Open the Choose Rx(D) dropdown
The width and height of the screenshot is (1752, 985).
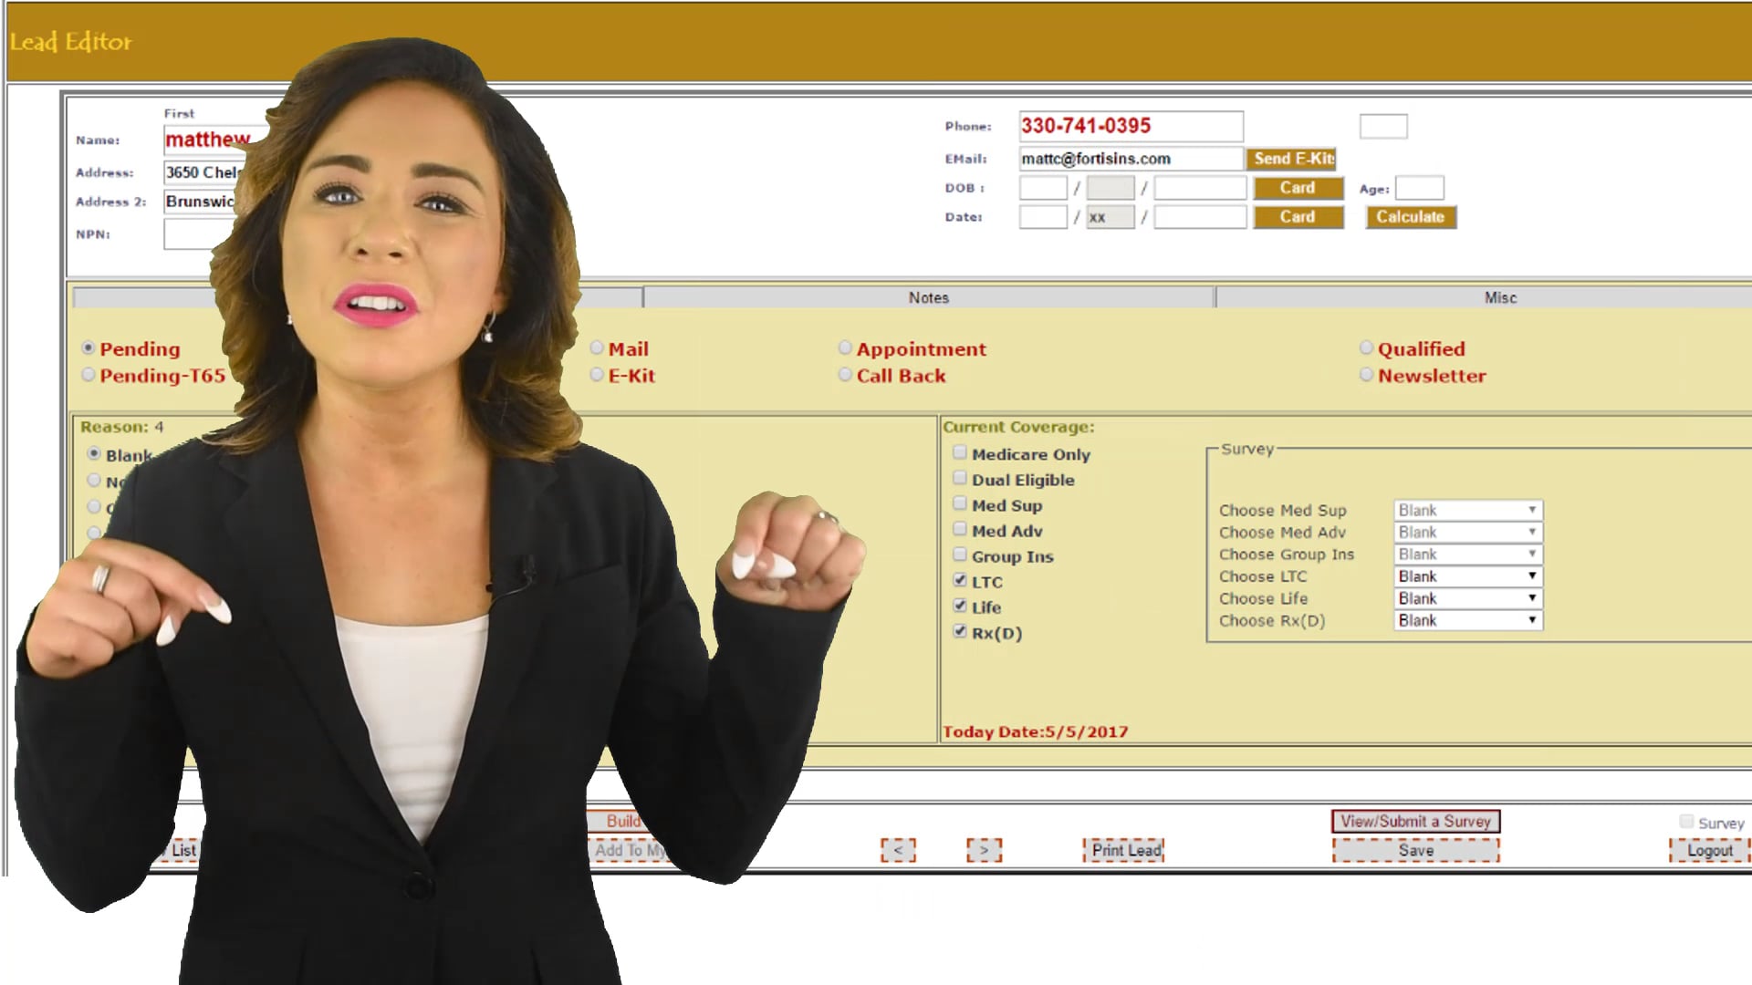pos(1467,620)
